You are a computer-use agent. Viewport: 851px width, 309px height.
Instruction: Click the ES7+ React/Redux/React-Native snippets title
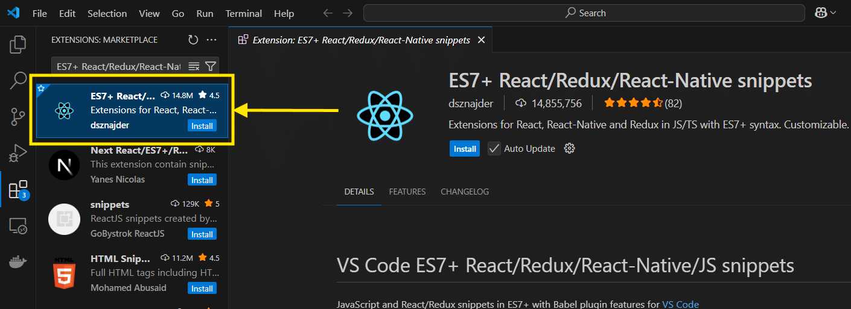(630, 81)
